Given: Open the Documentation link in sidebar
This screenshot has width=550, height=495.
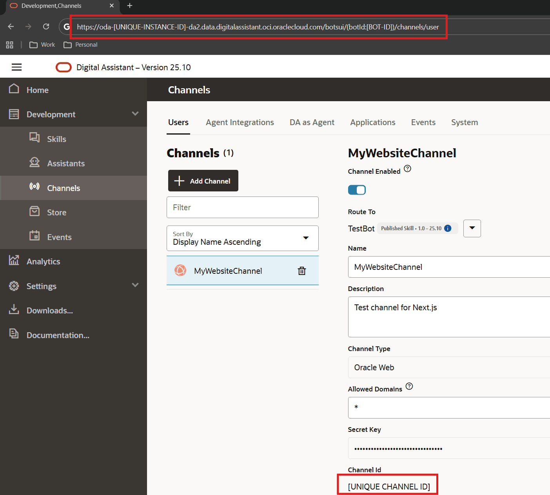Looking at the screenshot, I should click(58, 335).
